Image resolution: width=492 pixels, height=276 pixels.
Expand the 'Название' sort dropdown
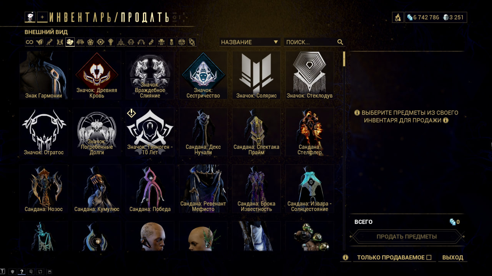[250, 42]
